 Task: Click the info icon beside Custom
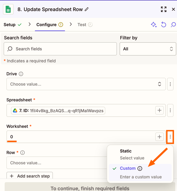(x=140, y=168)
